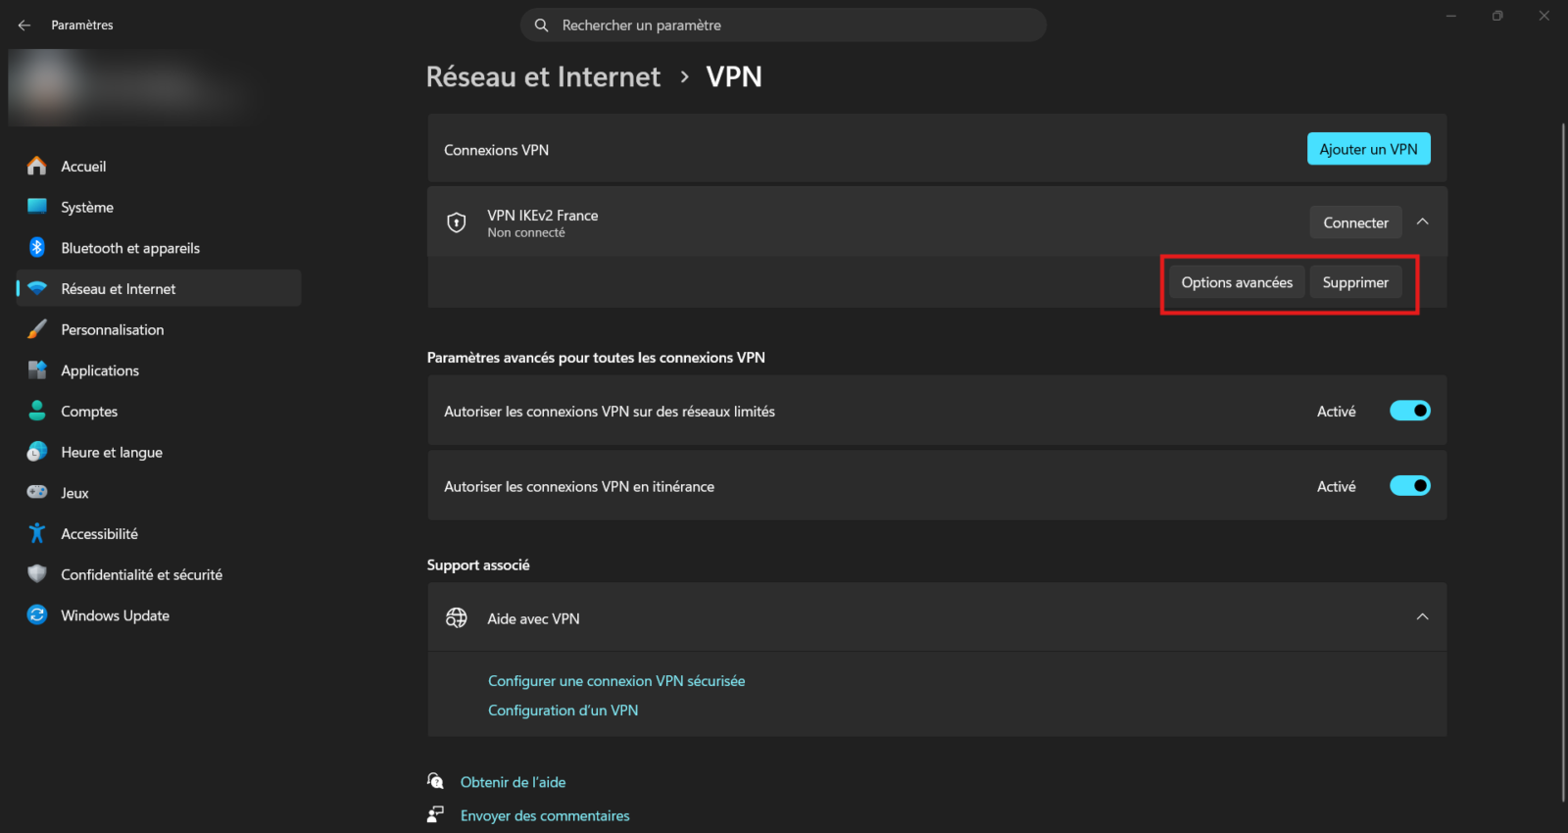Click the Comptes person icon
The image size is (1568, 833).
click(x=37, y=412)
